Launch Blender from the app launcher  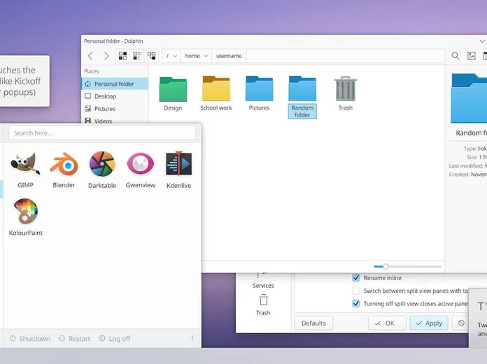[x=64, y=170]
